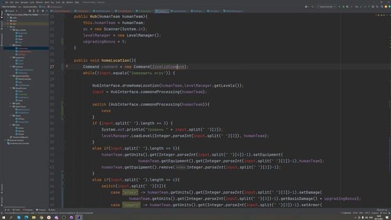The width and height of the screenshot is (391, 220).
Task: Click the upgradingBonus assignment in the constructor
Action: coord(104,42)
